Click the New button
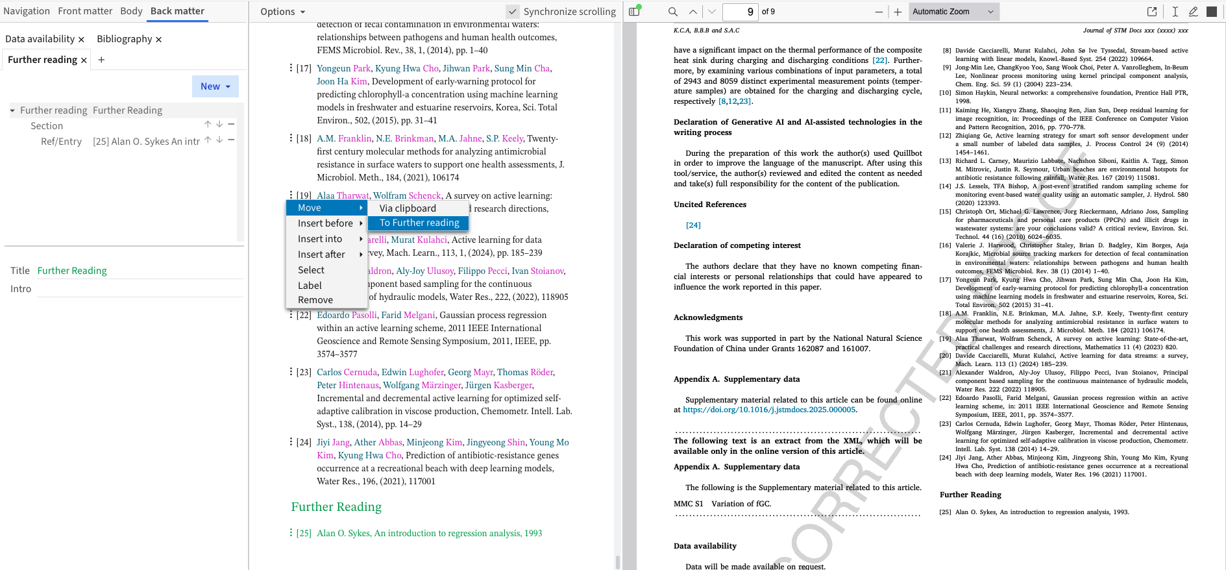Image resolution: width=1226 pixels, height=570 pixels. point(215,86)
